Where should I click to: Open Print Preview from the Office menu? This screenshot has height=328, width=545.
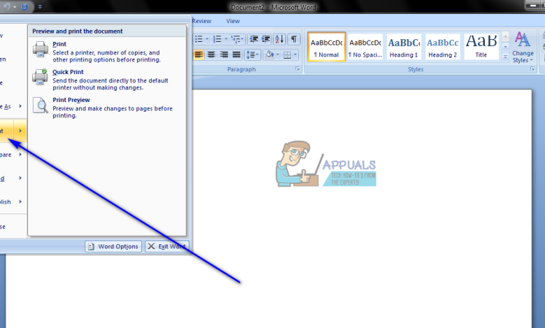[x=106, y=107]
